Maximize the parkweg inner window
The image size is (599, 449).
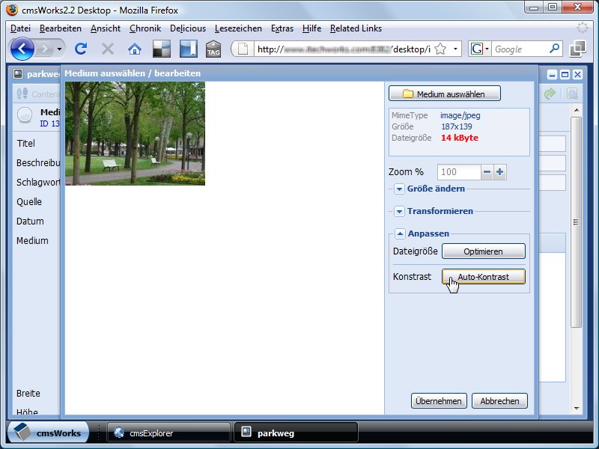565,74
